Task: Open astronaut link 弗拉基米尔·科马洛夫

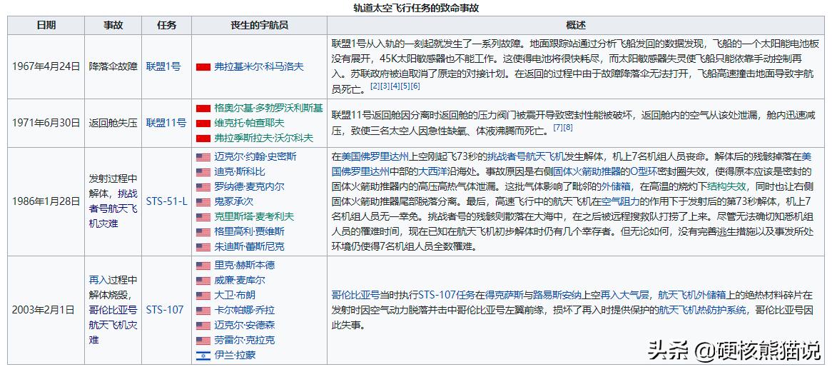Action: click(258, 67)
